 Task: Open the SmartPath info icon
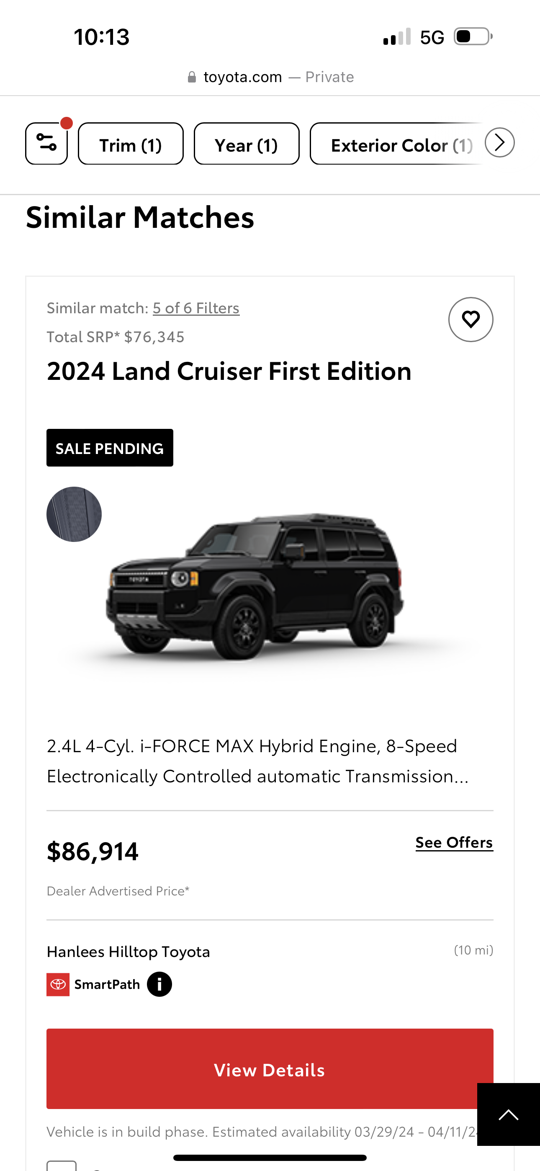pos(159,985)
